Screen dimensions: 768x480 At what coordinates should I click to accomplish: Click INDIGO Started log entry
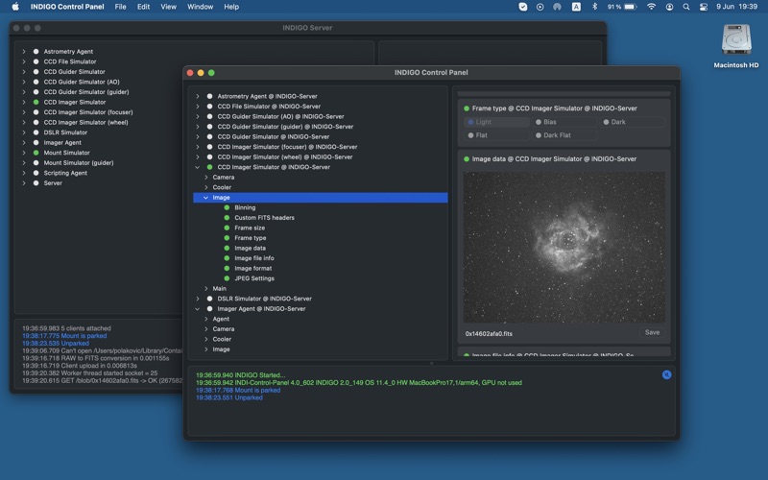coord(241,375)
